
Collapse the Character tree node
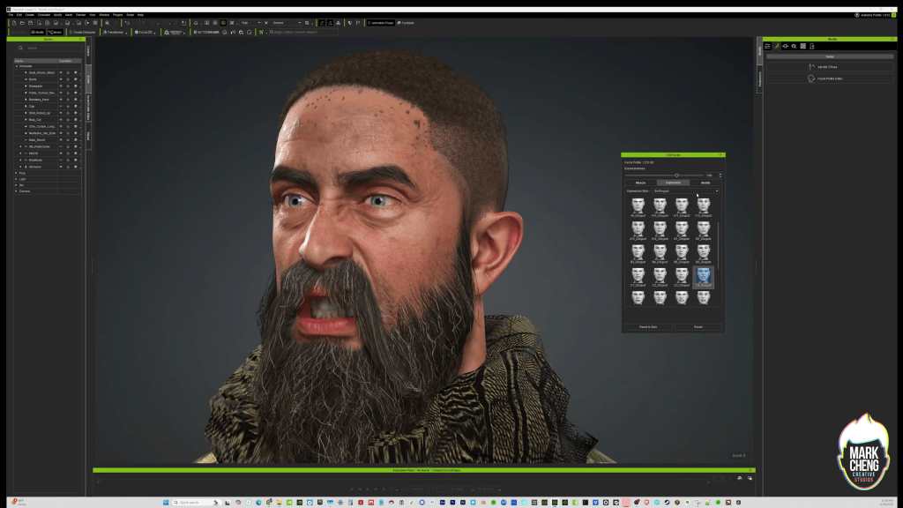pyautogui.click(x=16, y=66)
